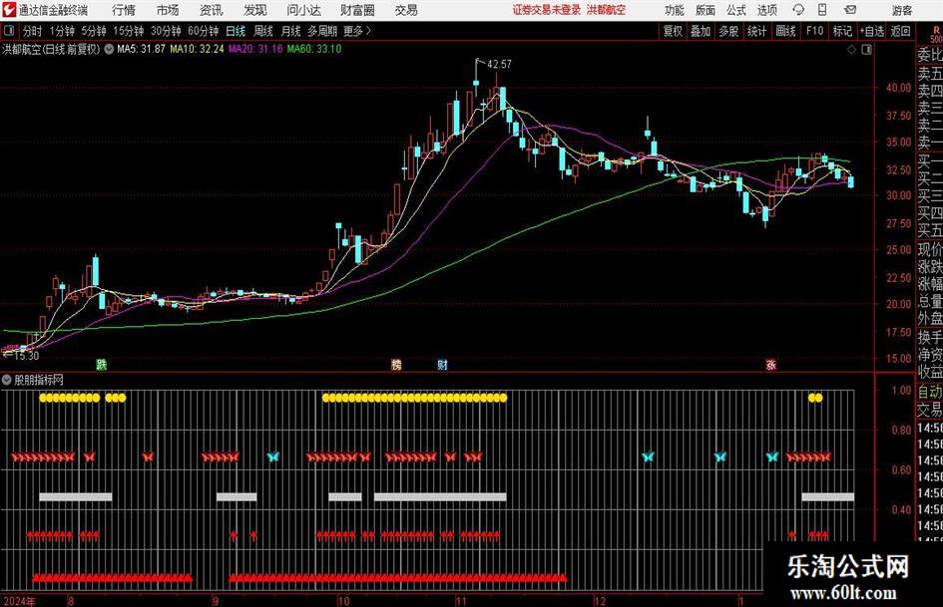Expand the 更多 period options
Image resolution: width=943 pixels, height=607 pixels.
coord(357,31)
